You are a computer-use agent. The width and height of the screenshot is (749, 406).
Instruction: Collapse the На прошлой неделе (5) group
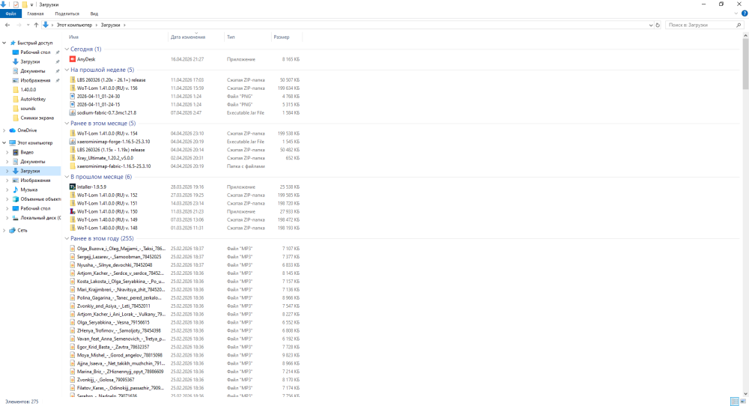pos(67,70)
